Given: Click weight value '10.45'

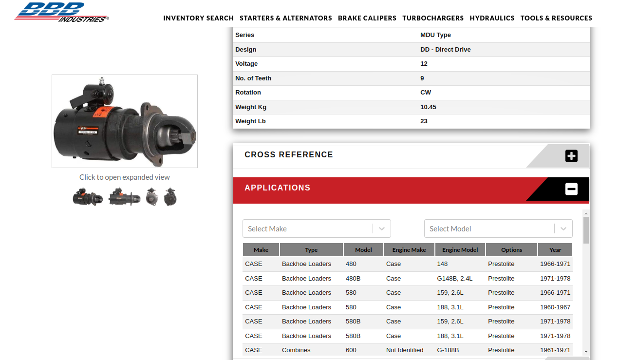Looking at the screenshot, I should [x=428, y=107].
